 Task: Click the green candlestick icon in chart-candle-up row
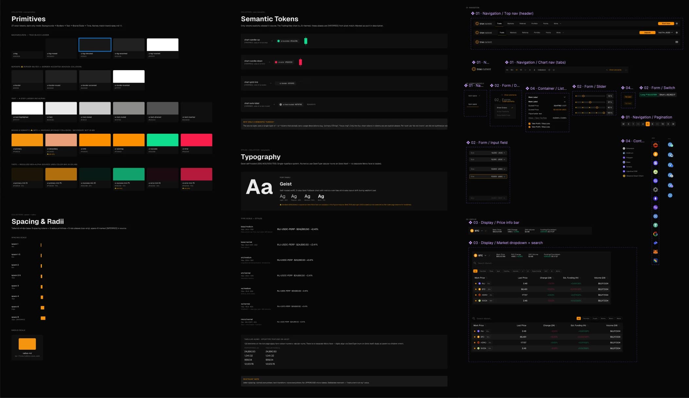(306, 41)
